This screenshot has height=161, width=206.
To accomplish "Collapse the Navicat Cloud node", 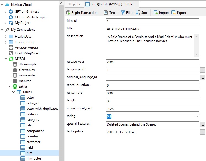I will click(2, 5).
